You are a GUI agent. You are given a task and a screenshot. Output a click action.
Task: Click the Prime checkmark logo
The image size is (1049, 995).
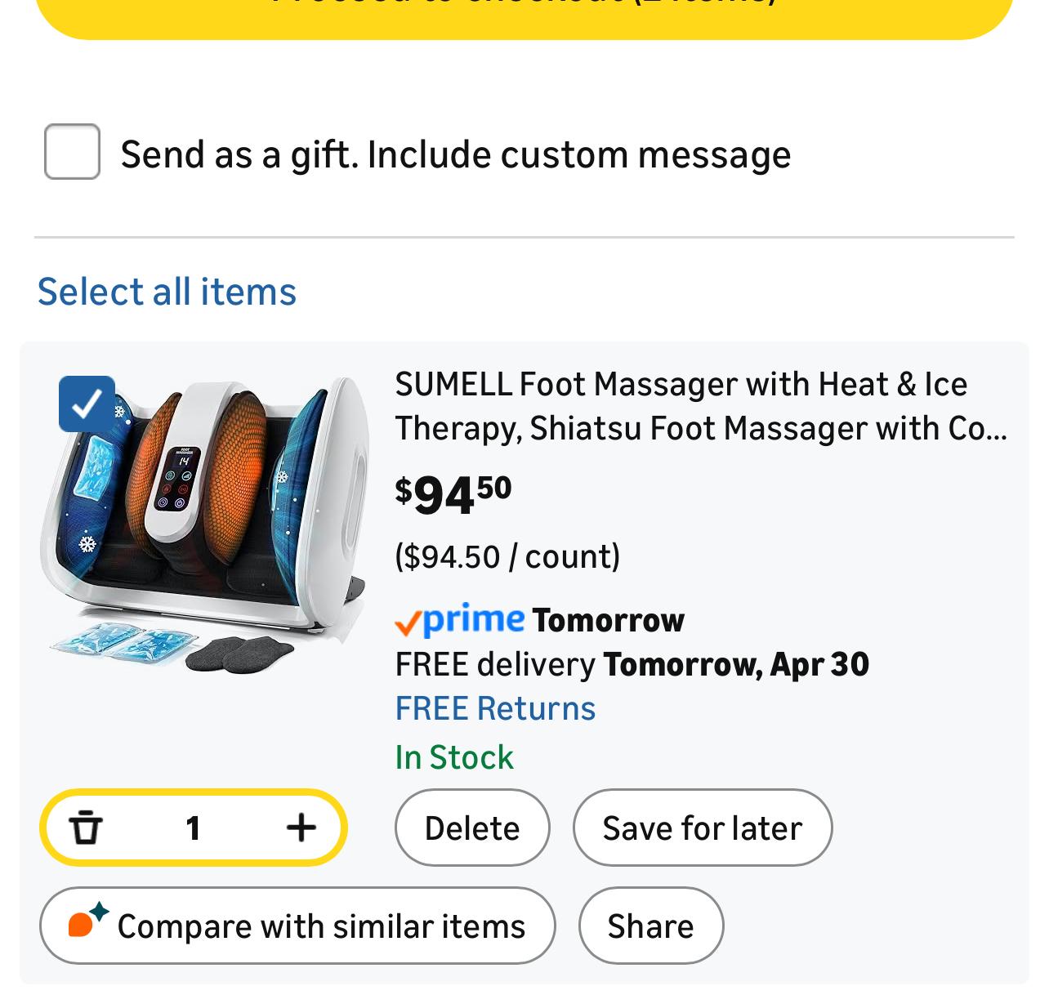(459, 621)
